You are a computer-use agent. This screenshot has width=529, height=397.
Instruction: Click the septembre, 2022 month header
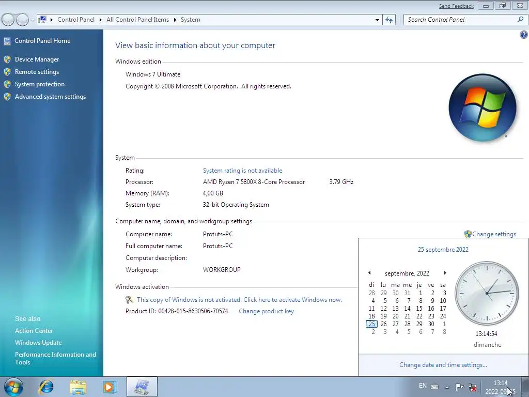(407, 273)
